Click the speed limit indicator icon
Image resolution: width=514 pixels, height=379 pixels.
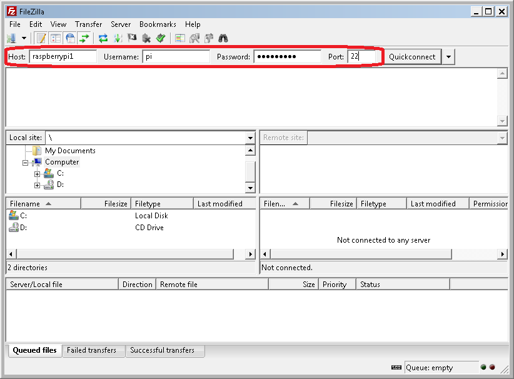(396, 368)
